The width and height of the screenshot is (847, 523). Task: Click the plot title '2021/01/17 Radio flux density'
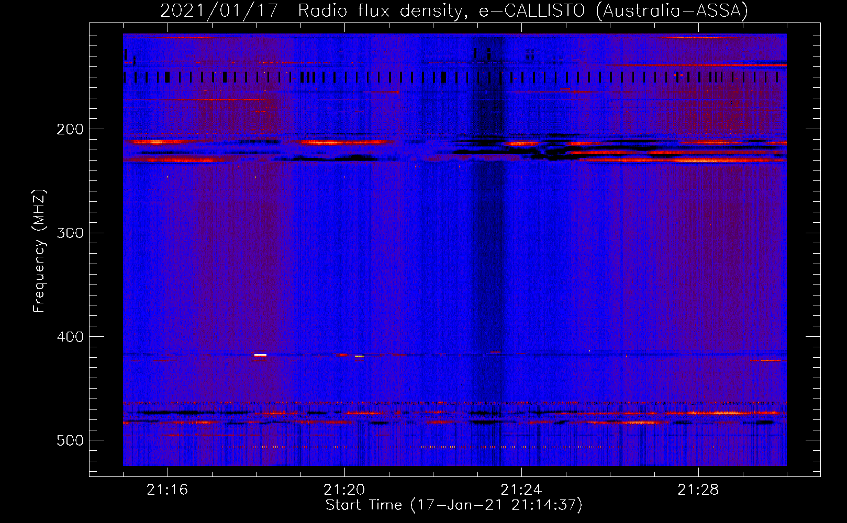click(454, 10)
